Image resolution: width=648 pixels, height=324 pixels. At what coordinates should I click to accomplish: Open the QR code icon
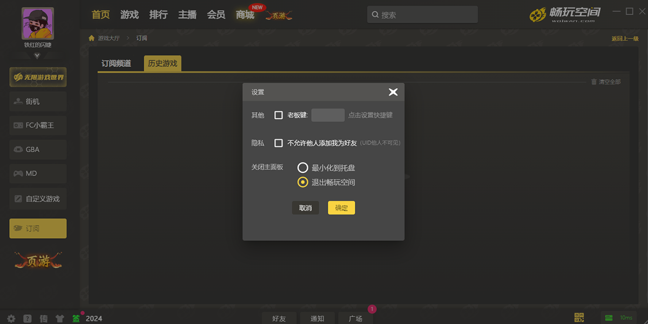tap(579, 318)
